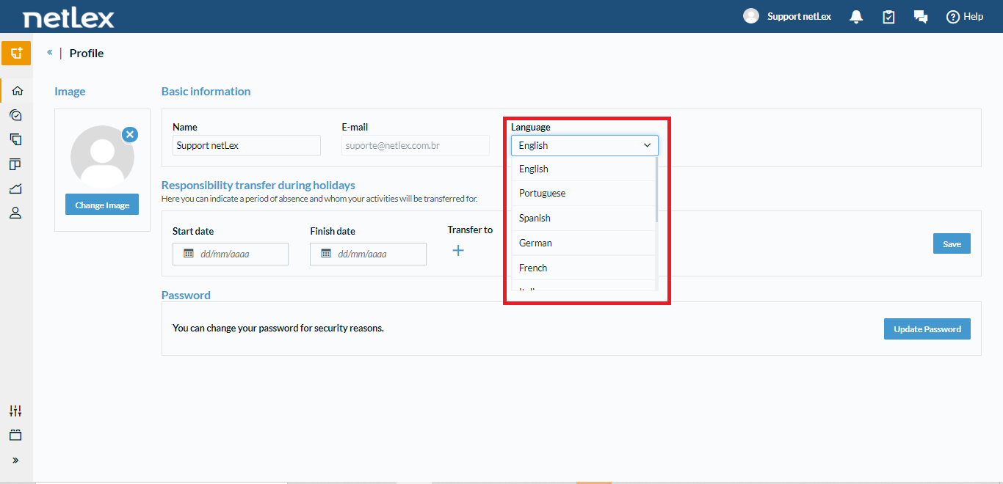Open the user profile sidebar icon

click(16, 213)
